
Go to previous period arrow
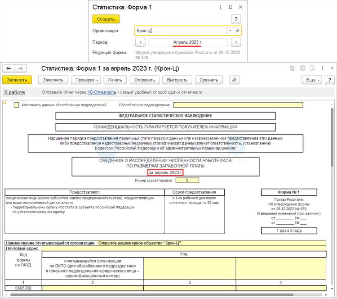click(141, 42)
